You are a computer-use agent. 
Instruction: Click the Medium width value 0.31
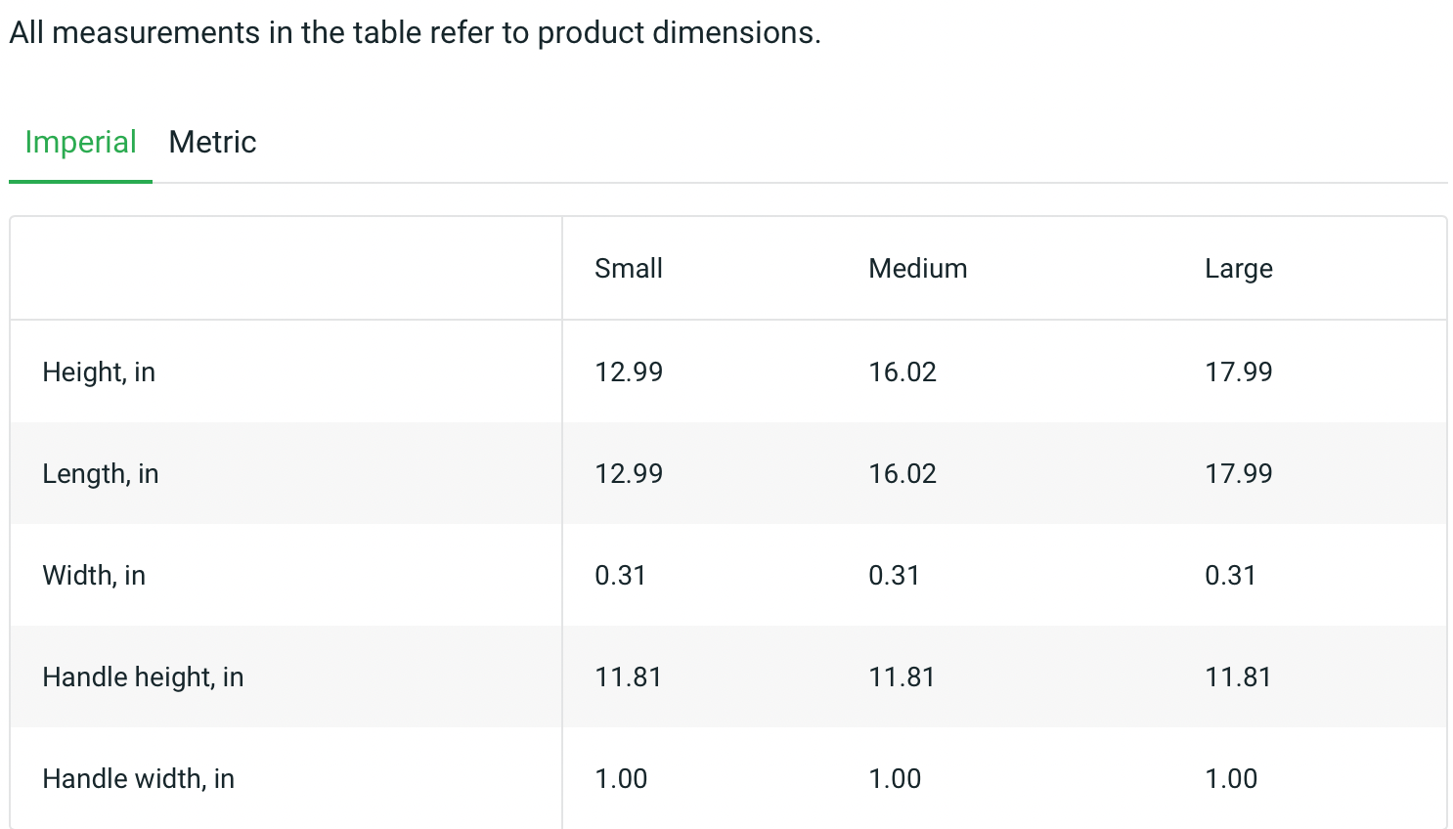coord(894,576)
